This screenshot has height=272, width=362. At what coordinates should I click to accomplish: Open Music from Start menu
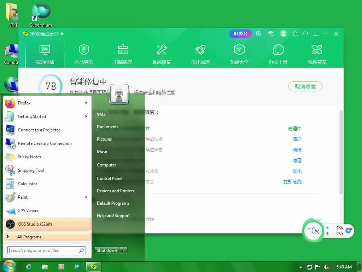(103, 152)
